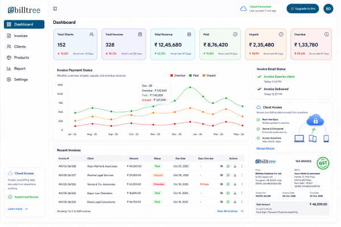Click the Total Clients card icon
This screenshot has height=227, width=341.
tap(92, 34)
